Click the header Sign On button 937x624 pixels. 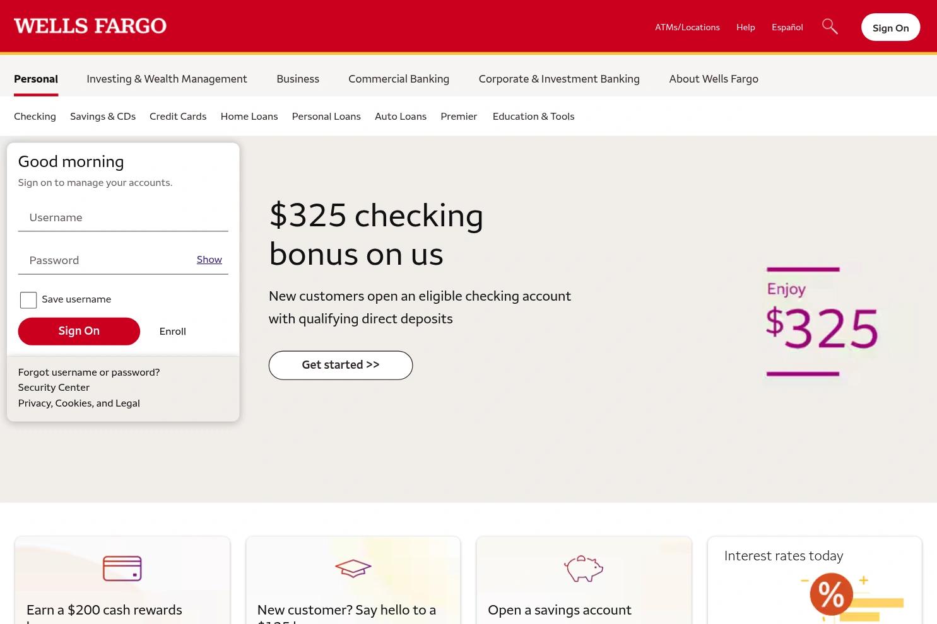tap(890, 27)
